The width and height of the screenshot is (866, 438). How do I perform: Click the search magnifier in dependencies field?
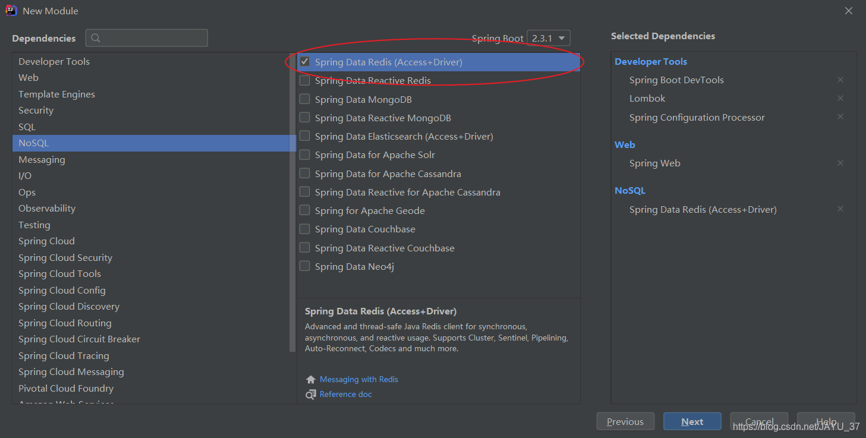[96, 38]
